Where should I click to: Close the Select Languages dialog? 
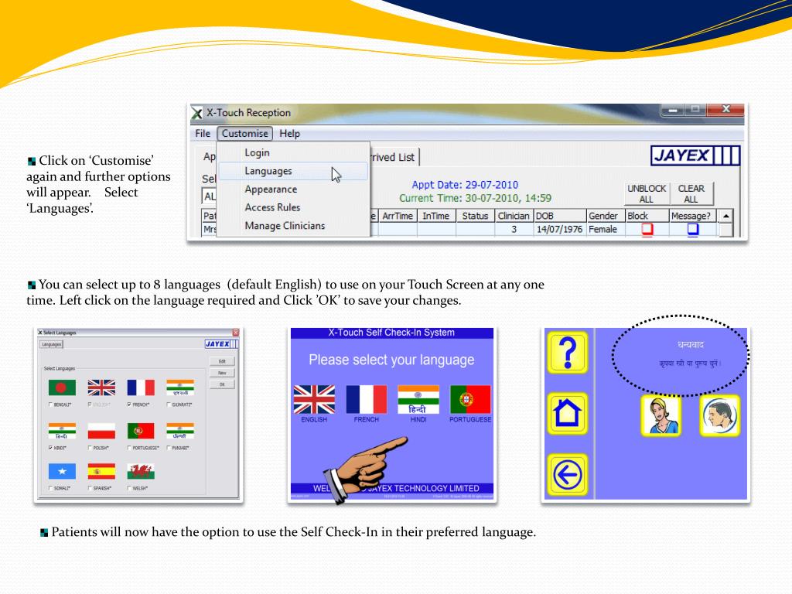[x=235, y=333]
